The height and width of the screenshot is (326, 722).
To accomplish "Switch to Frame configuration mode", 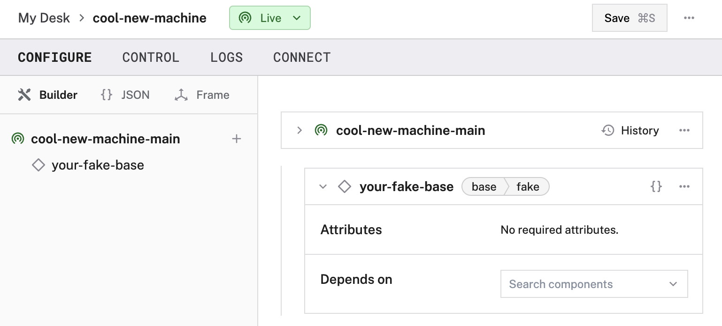I will tap(202, 95).
